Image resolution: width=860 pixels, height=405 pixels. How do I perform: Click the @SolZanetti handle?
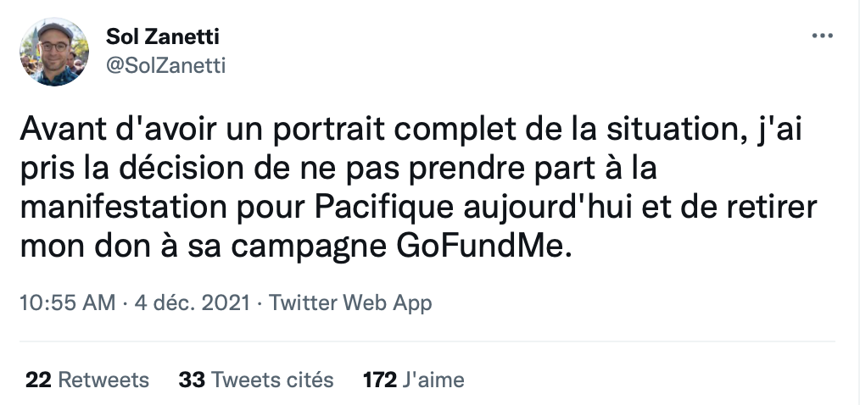pos(165,65)
